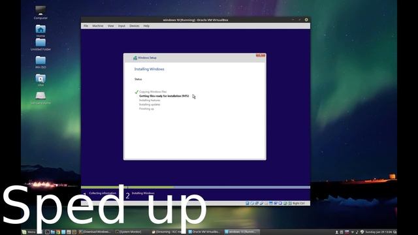Launch the file manager from the panel
The height and width of the screenshot is (235, 418).
(52, 232)
